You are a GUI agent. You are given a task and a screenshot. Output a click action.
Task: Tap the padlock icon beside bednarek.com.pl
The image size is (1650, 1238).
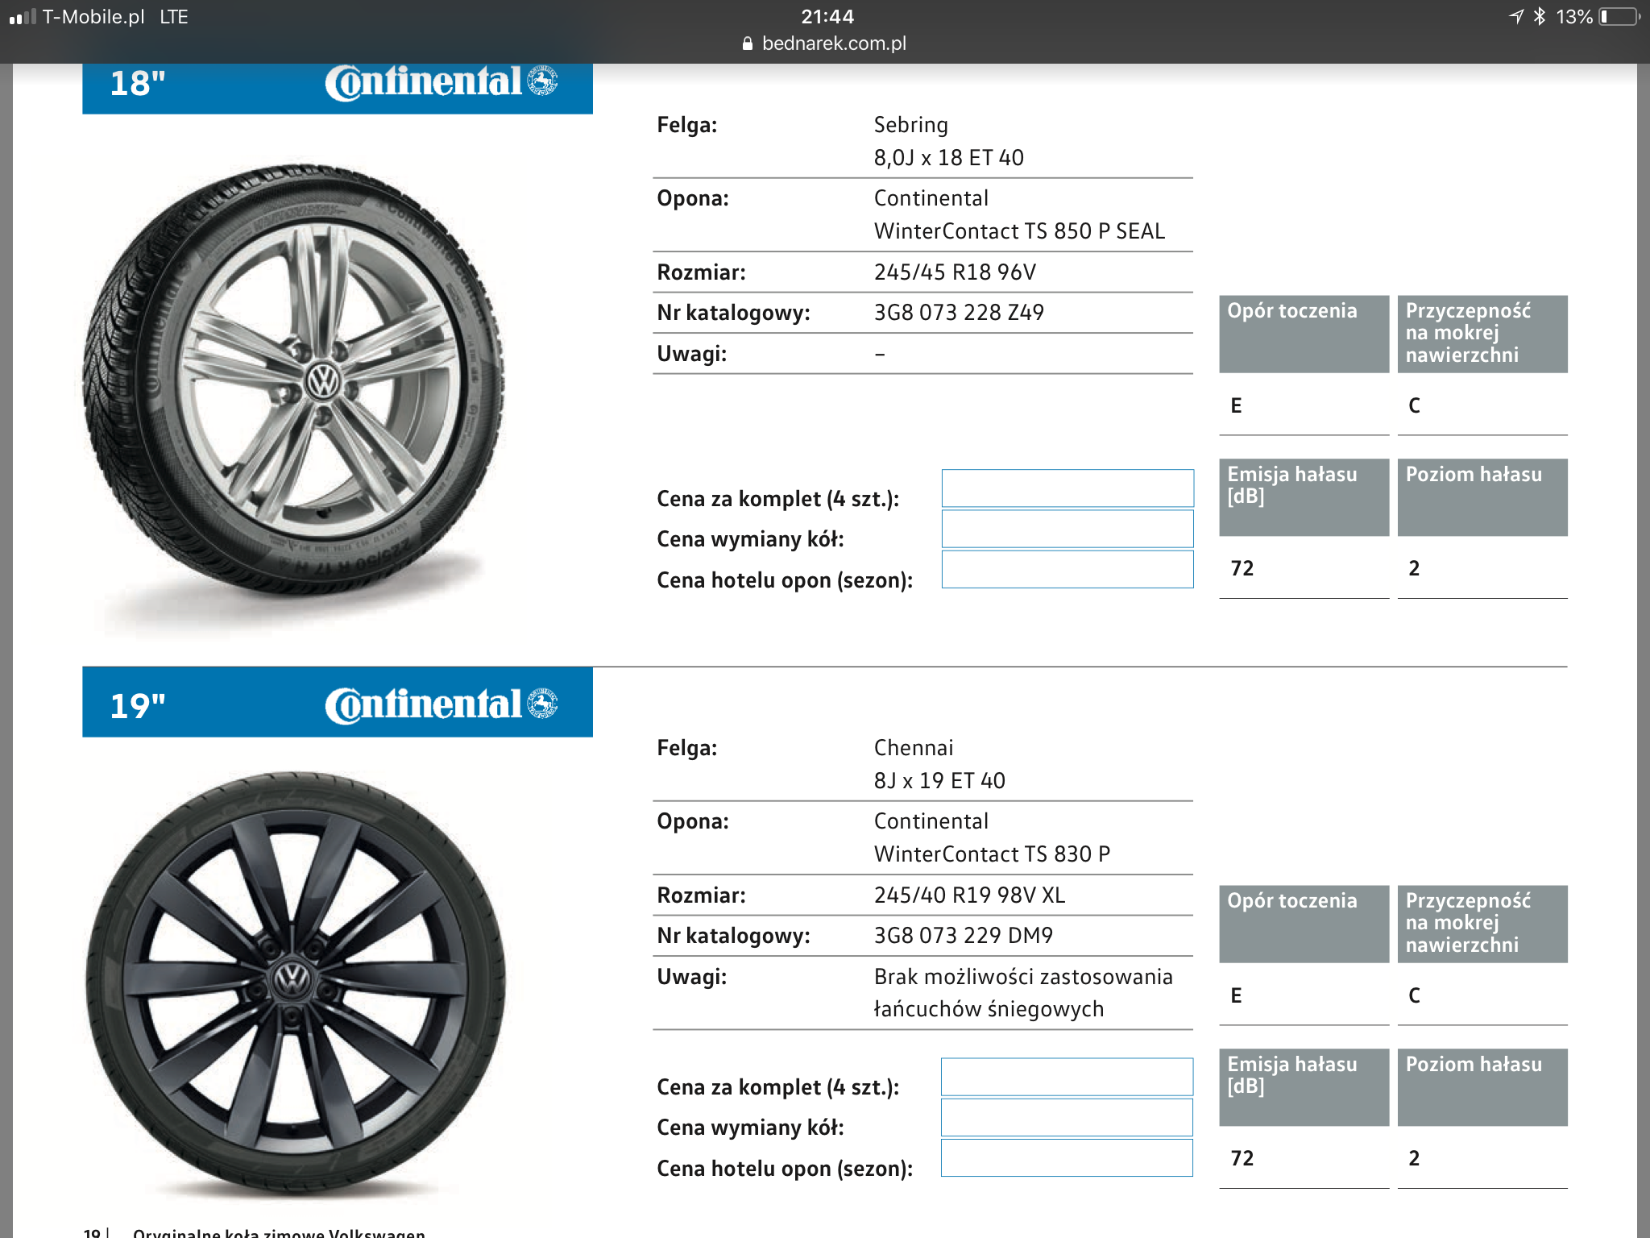point(747,44)
